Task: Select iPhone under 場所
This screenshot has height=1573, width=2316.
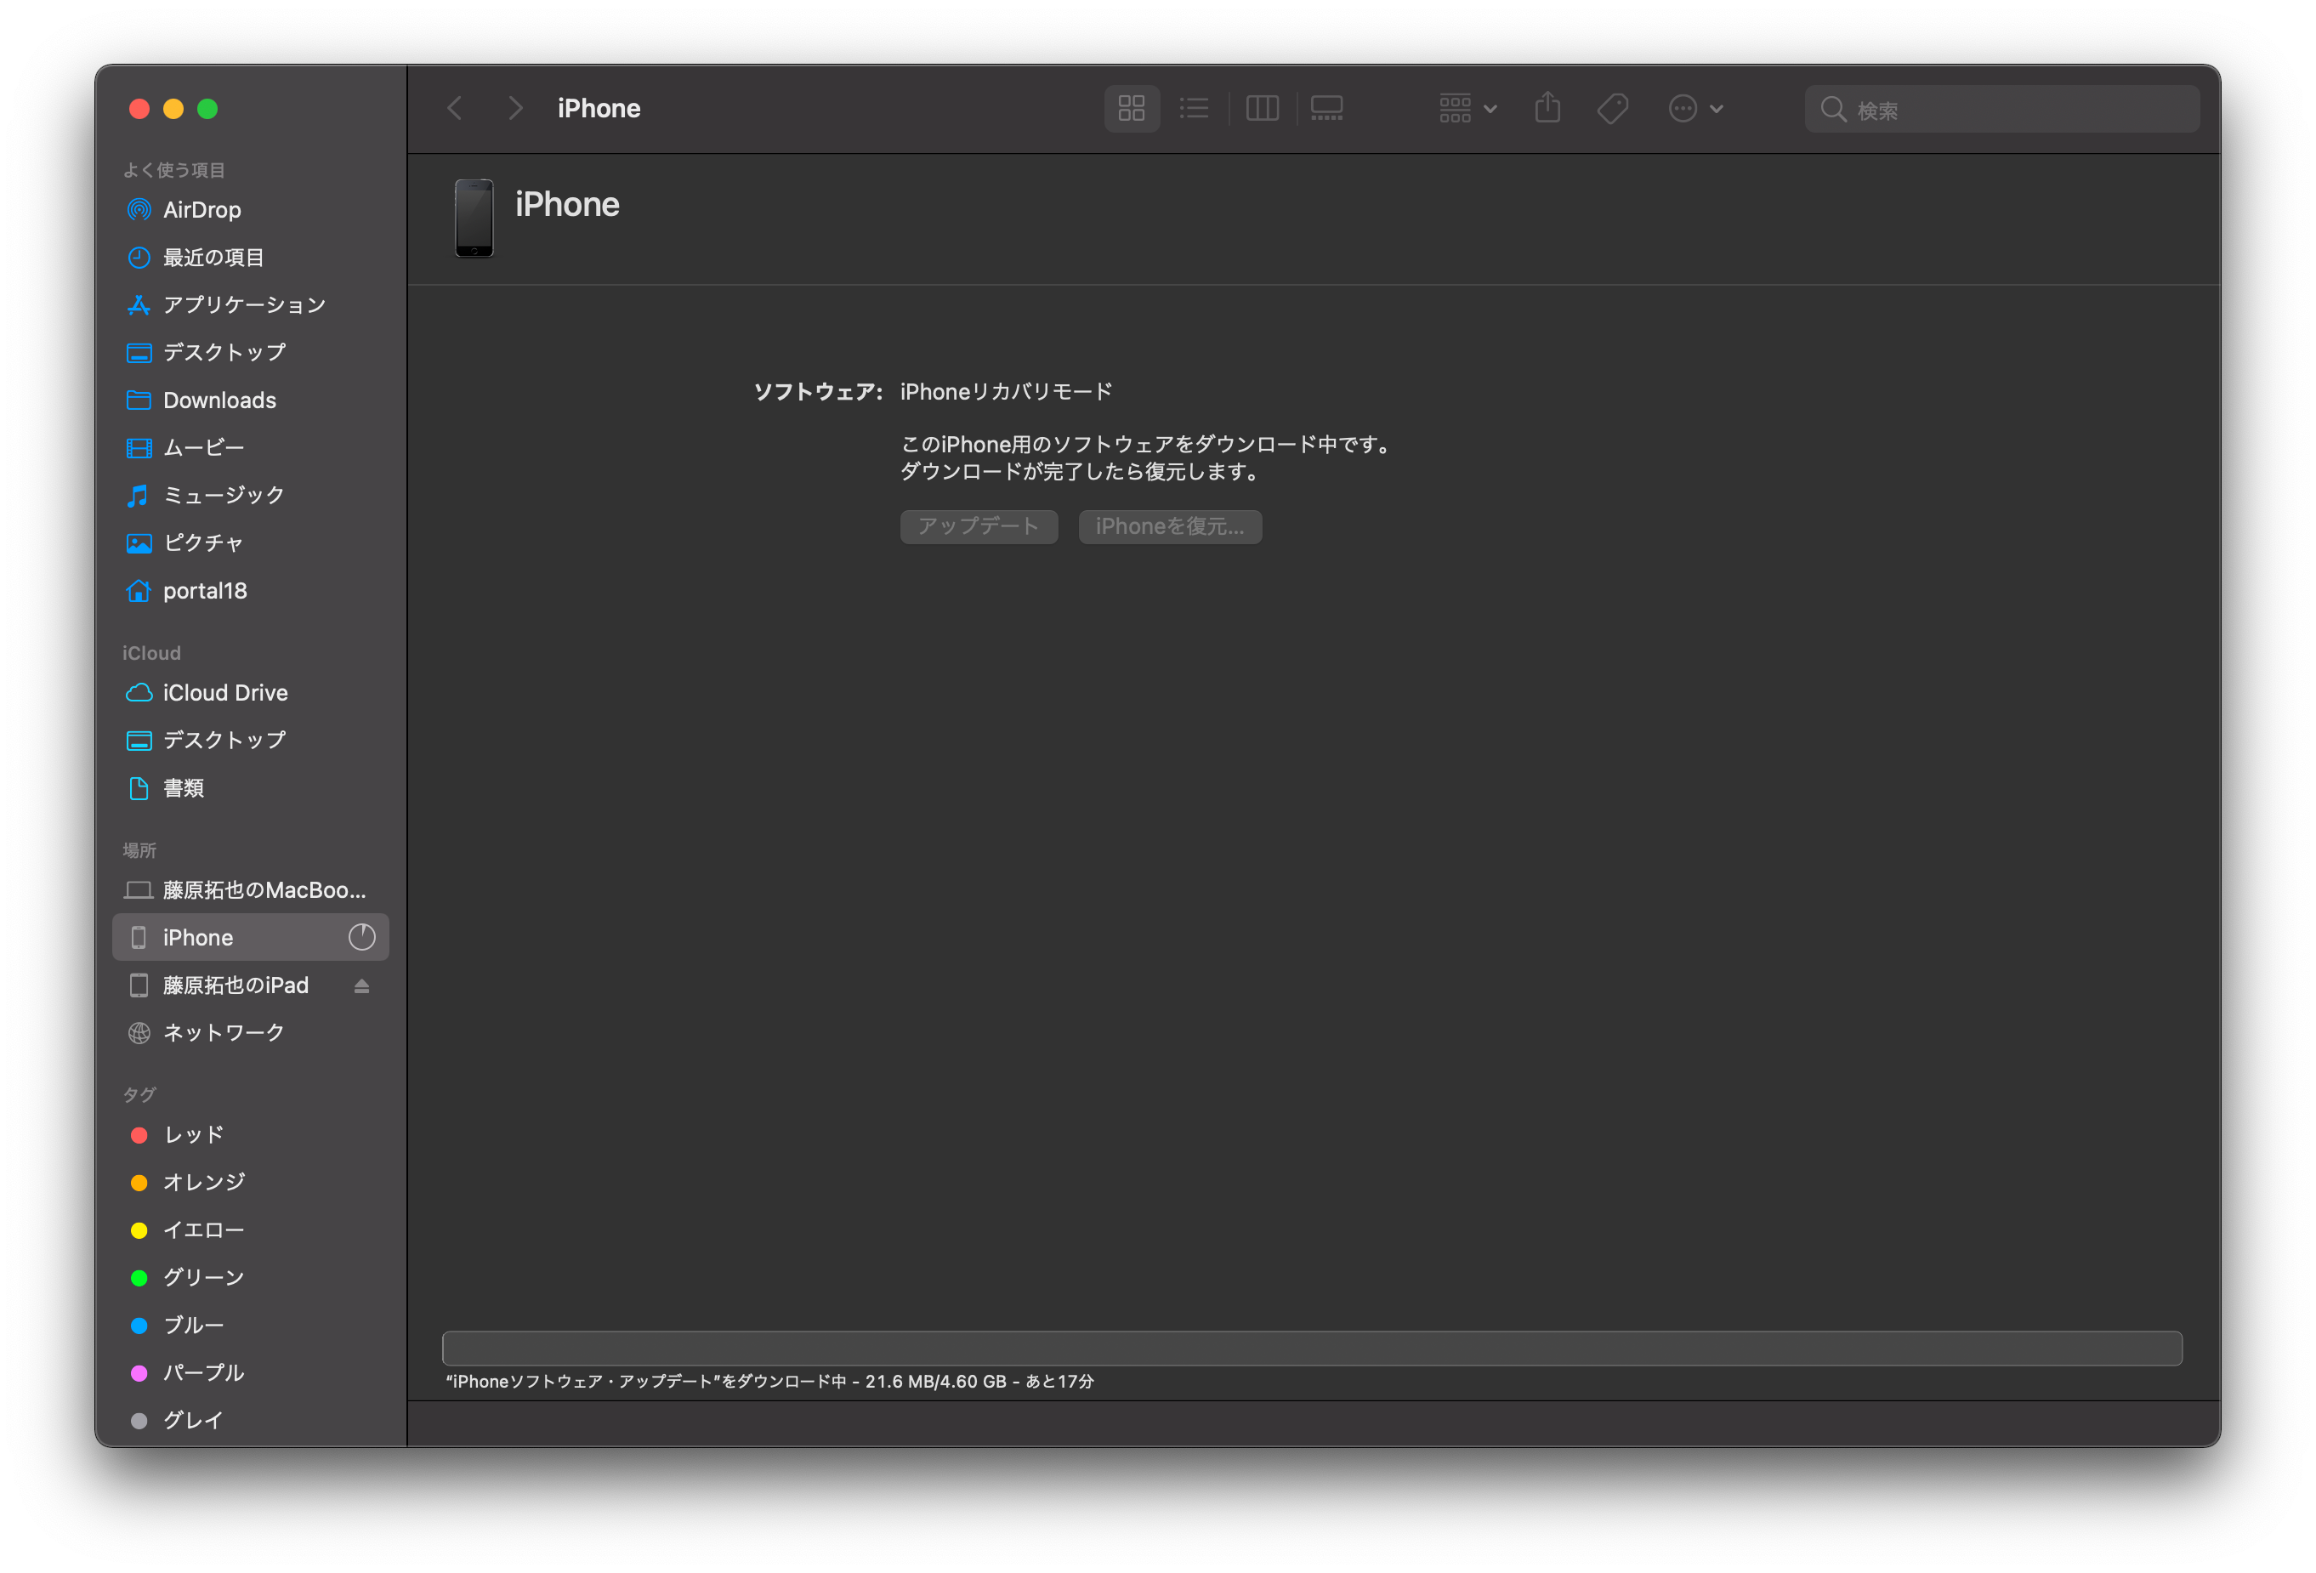Action: [197, 937]
